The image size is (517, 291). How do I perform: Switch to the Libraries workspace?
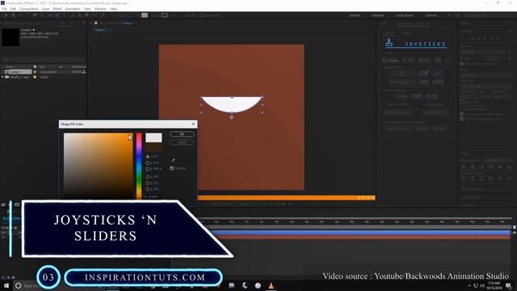point(431,15)
